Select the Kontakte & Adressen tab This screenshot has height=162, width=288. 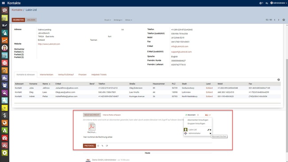click(x=26, y=75)
